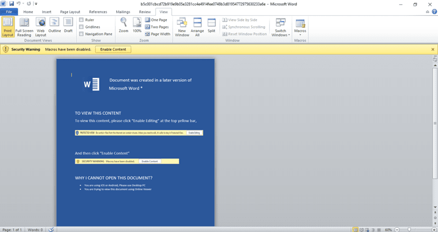Screen dimensions: 438x232
Task: Select Print Layout document view
Action: tap(8, 27)
